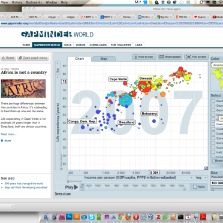Image resolution: width=223 pixels, height=223 pixels.
Task: Click the browser address bar
Action: pyautogui.click(x=111, y=23)
